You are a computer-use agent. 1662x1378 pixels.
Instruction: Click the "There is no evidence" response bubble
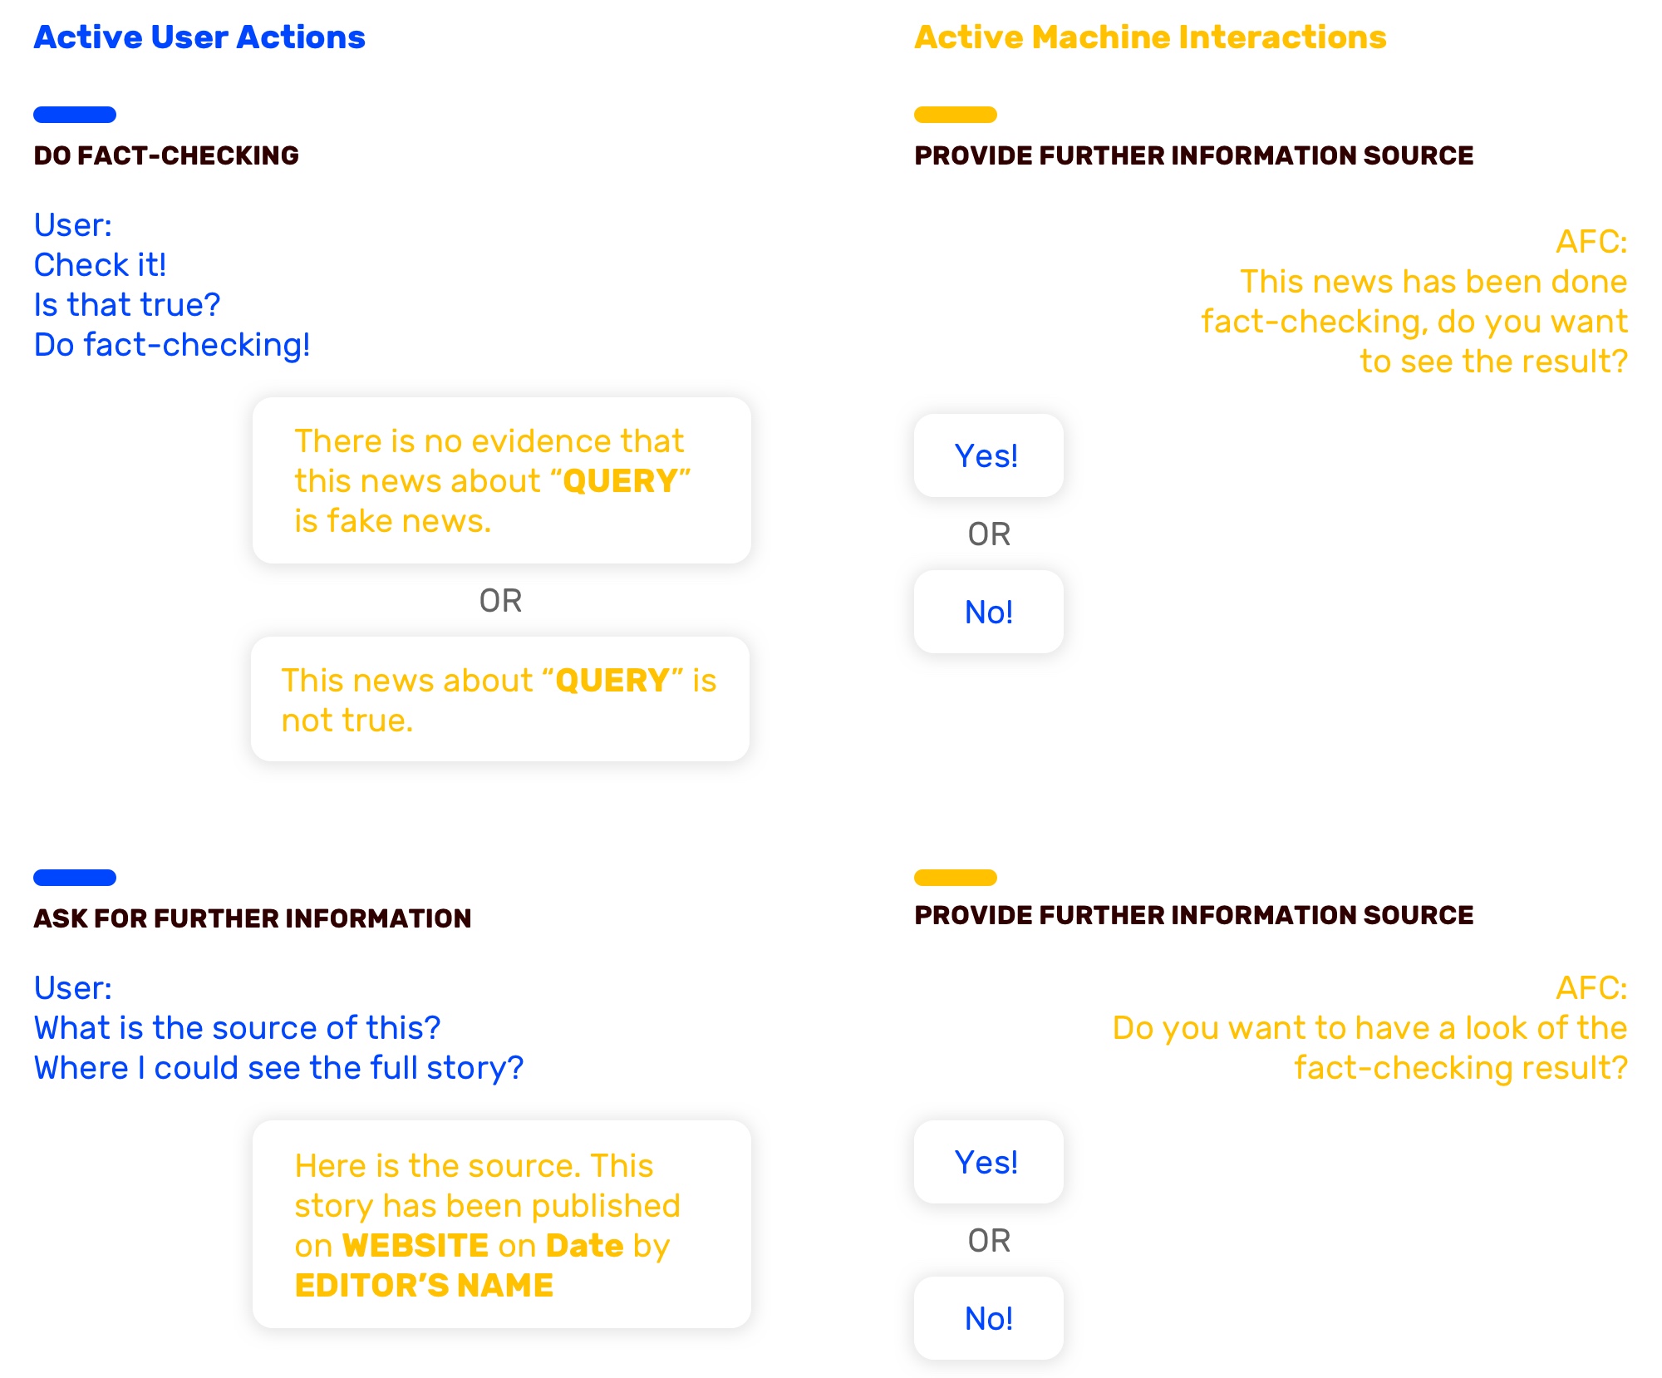tap(502, 480)
